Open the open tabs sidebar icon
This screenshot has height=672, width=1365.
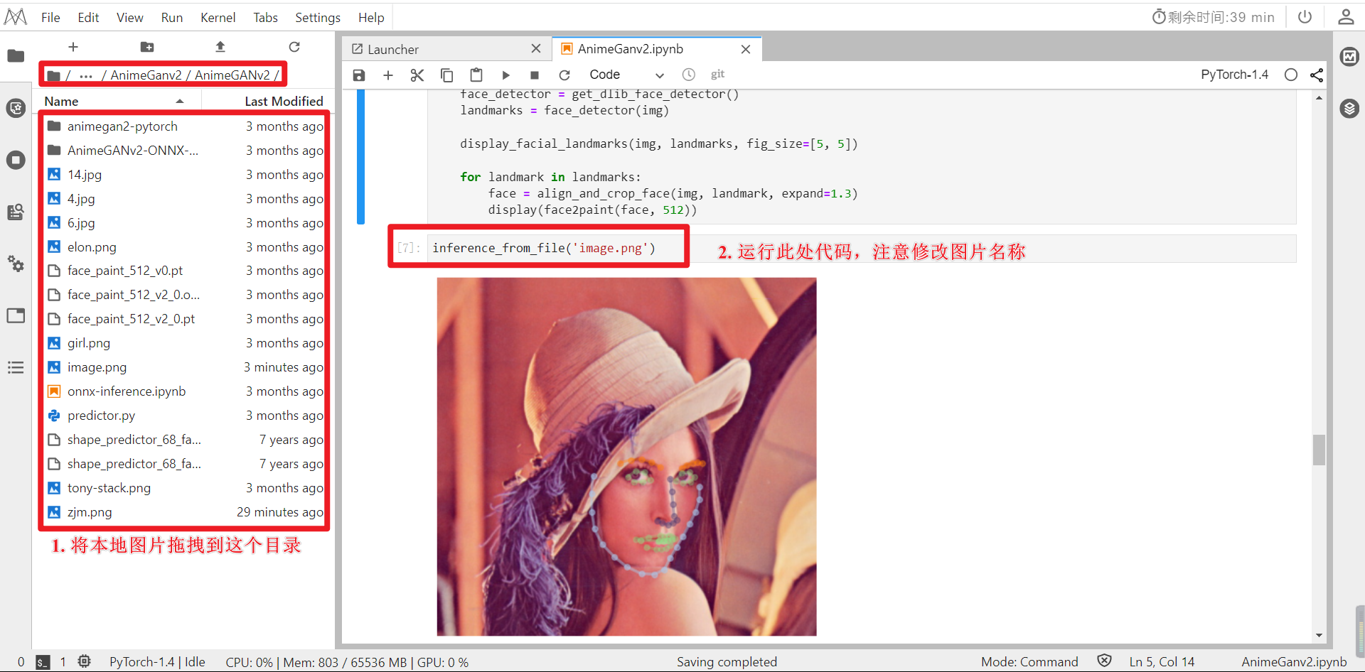(16, 315)
